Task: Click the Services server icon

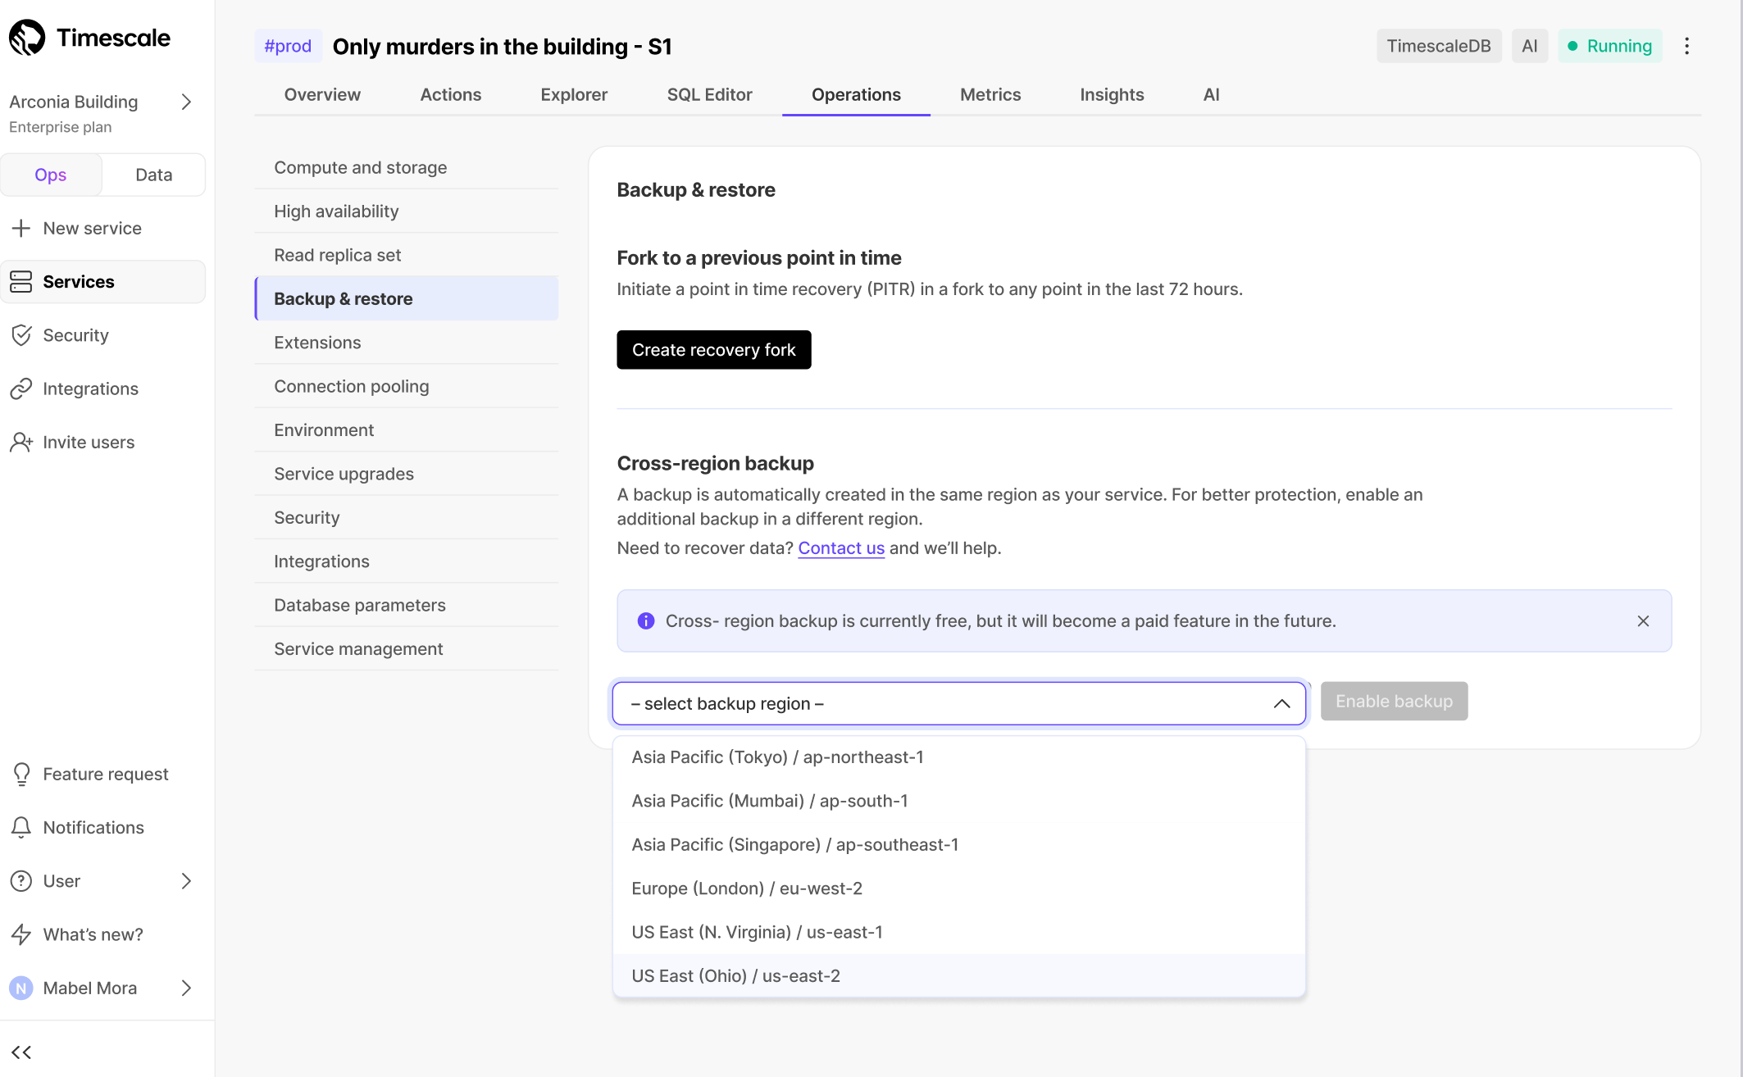Action: click(x=21, y=281)
